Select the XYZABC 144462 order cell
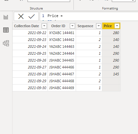Image resolution: width=138 pixels, height=134 pixels. click(62, 40)
